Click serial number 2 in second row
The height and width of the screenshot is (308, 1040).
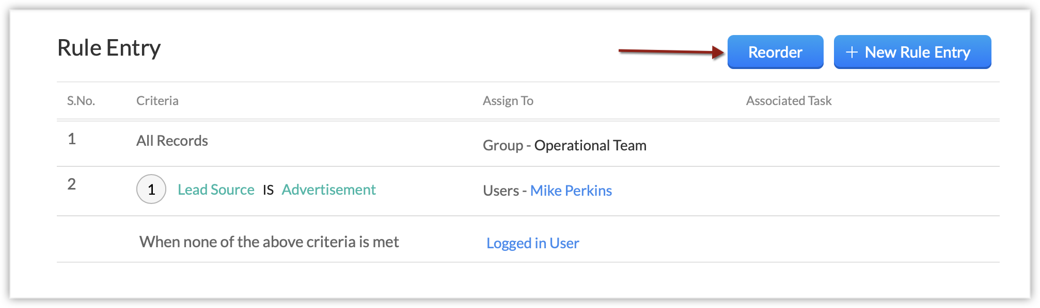click(x=72, y=184)
